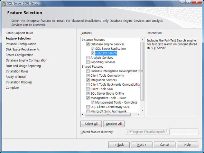Click the horizontal scroll right arrow

point(138,115)
